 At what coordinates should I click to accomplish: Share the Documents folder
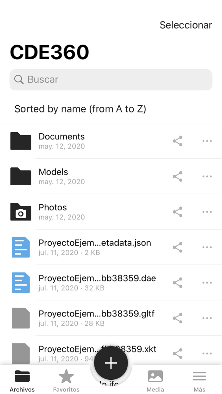178,141
